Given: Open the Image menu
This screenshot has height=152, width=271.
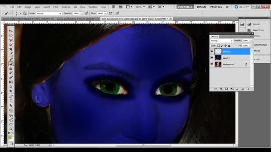Looking at the screenshot, I should 28,7.
